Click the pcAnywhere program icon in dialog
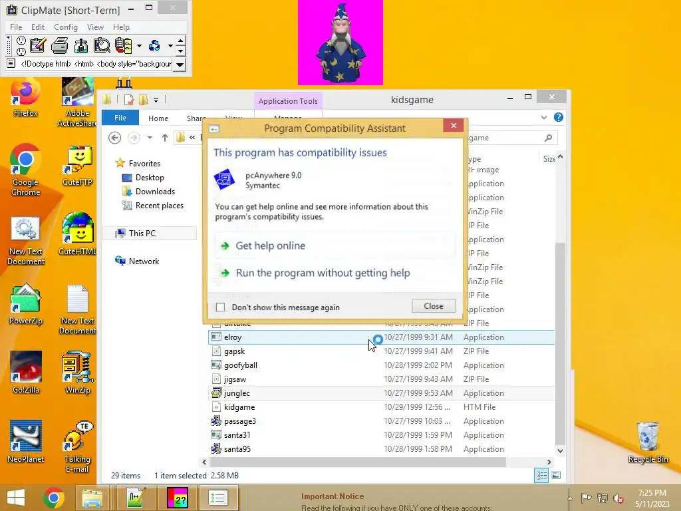This screenshot has width=681, height=511. pos(224,180)
